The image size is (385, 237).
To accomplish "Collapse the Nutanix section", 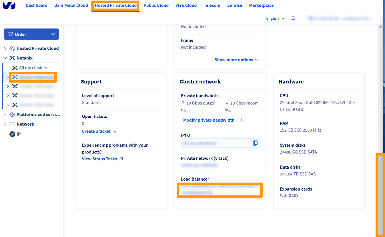I will [x=5, y=58].
